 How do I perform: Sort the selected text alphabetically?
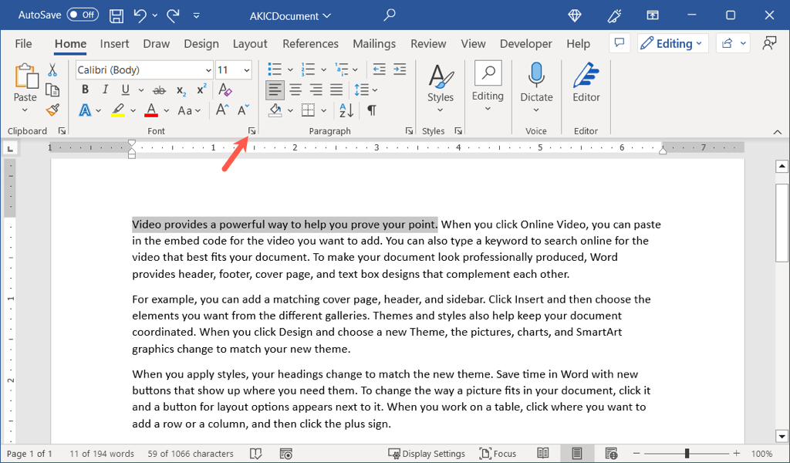[x=345, y=110]
